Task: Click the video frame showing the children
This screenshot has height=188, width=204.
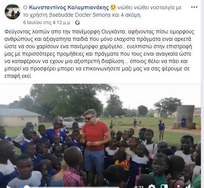Action: tap(100, 135)
